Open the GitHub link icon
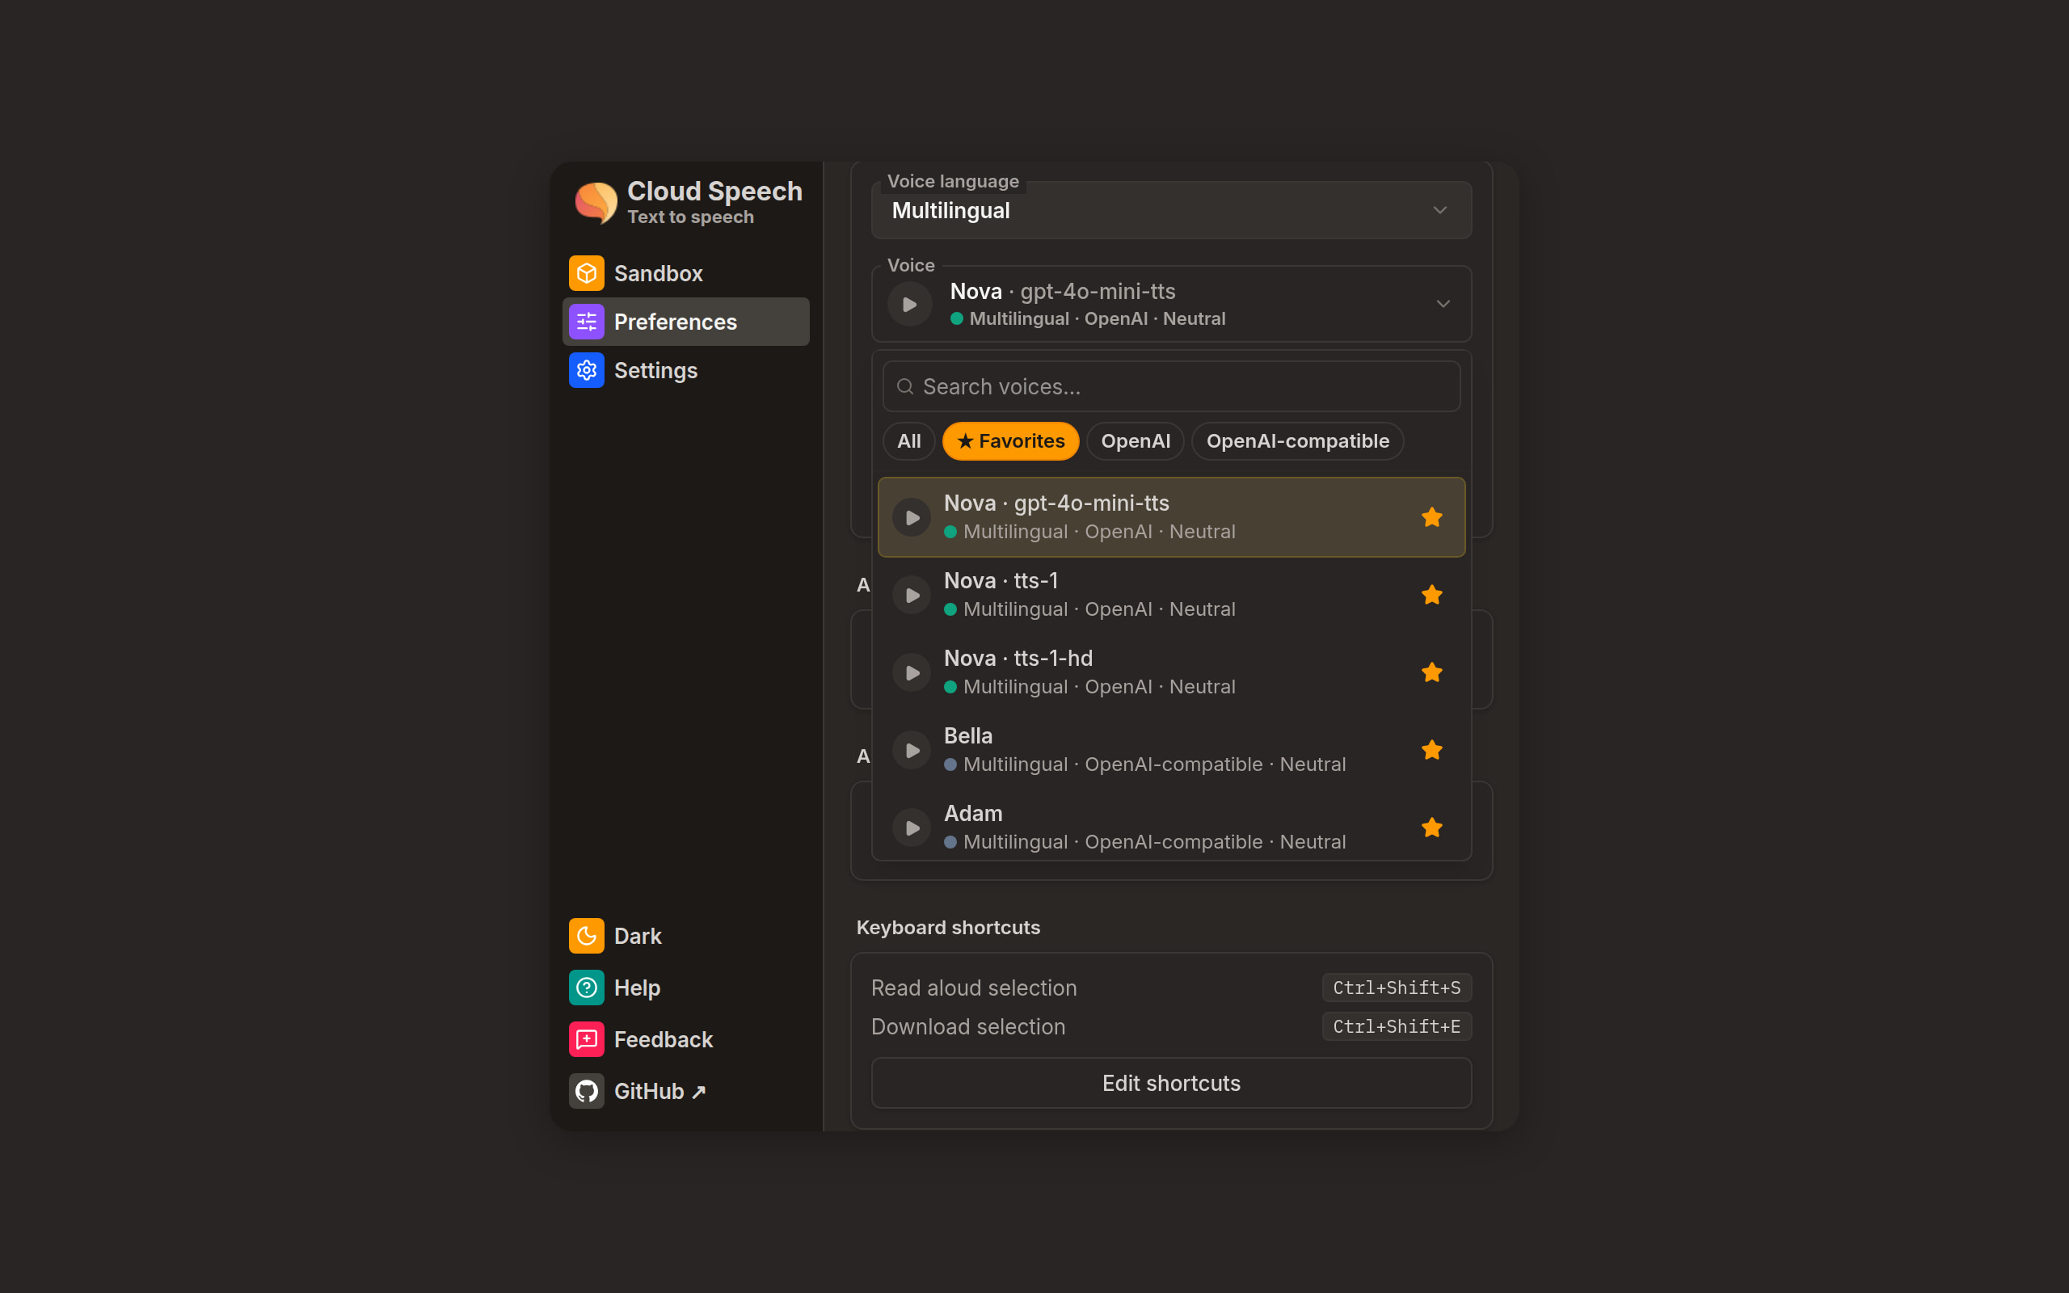Viewport: 2069px width, 1293px height. pos(587,1091)
